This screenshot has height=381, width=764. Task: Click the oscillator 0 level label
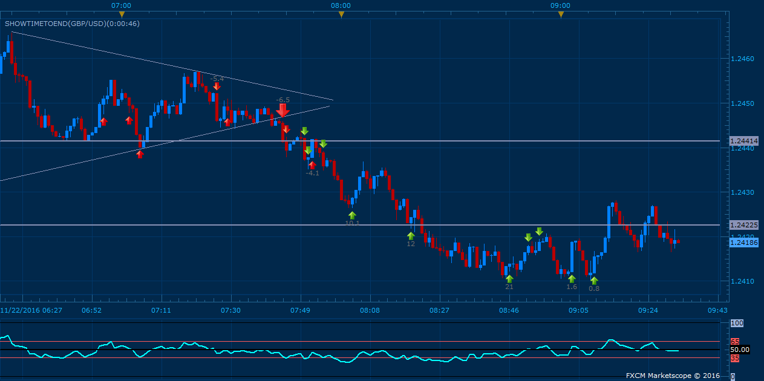coord(733,377)
